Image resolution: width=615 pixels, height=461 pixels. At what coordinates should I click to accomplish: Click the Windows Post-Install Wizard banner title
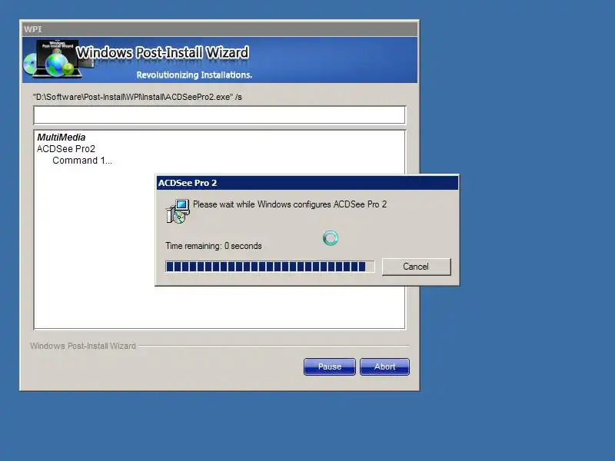[x=162, y=52]
